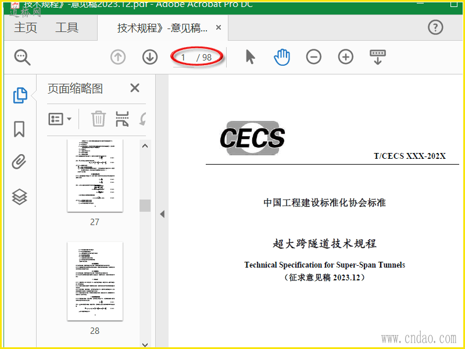Select the page 28 thumbnail
465x349 pixels.
click(95, 281)
